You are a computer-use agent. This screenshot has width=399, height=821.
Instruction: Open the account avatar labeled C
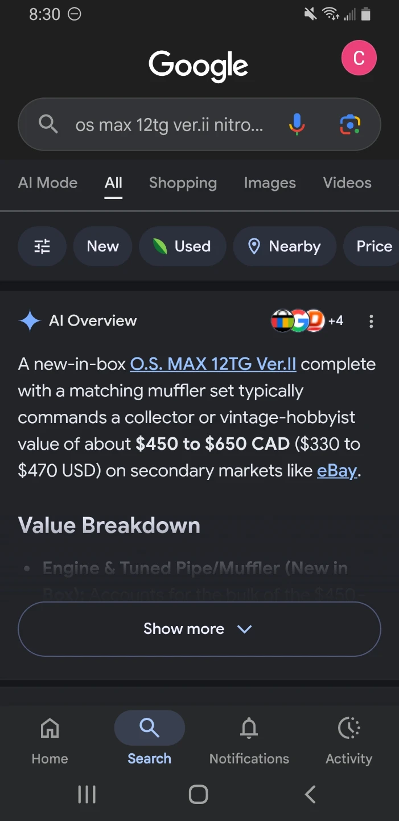(x=359, y=58)
